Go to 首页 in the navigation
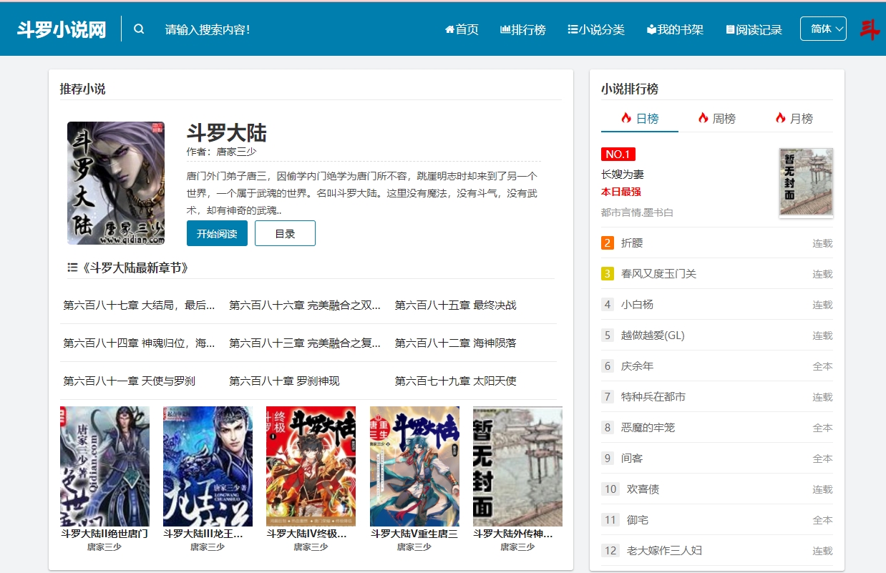Image resolution: width=886 pixels, height=573 pixels. click(462, 29)
